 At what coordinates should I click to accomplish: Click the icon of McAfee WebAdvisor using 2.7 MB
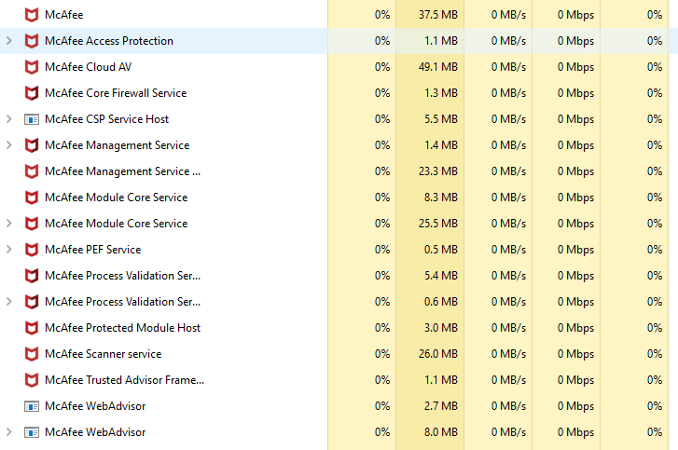click(32, 406)
